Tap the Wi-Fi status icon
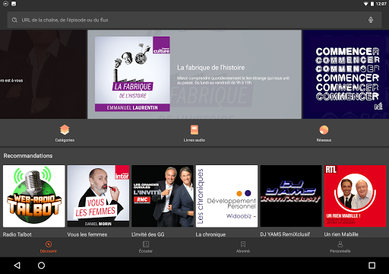 (365, 4)
